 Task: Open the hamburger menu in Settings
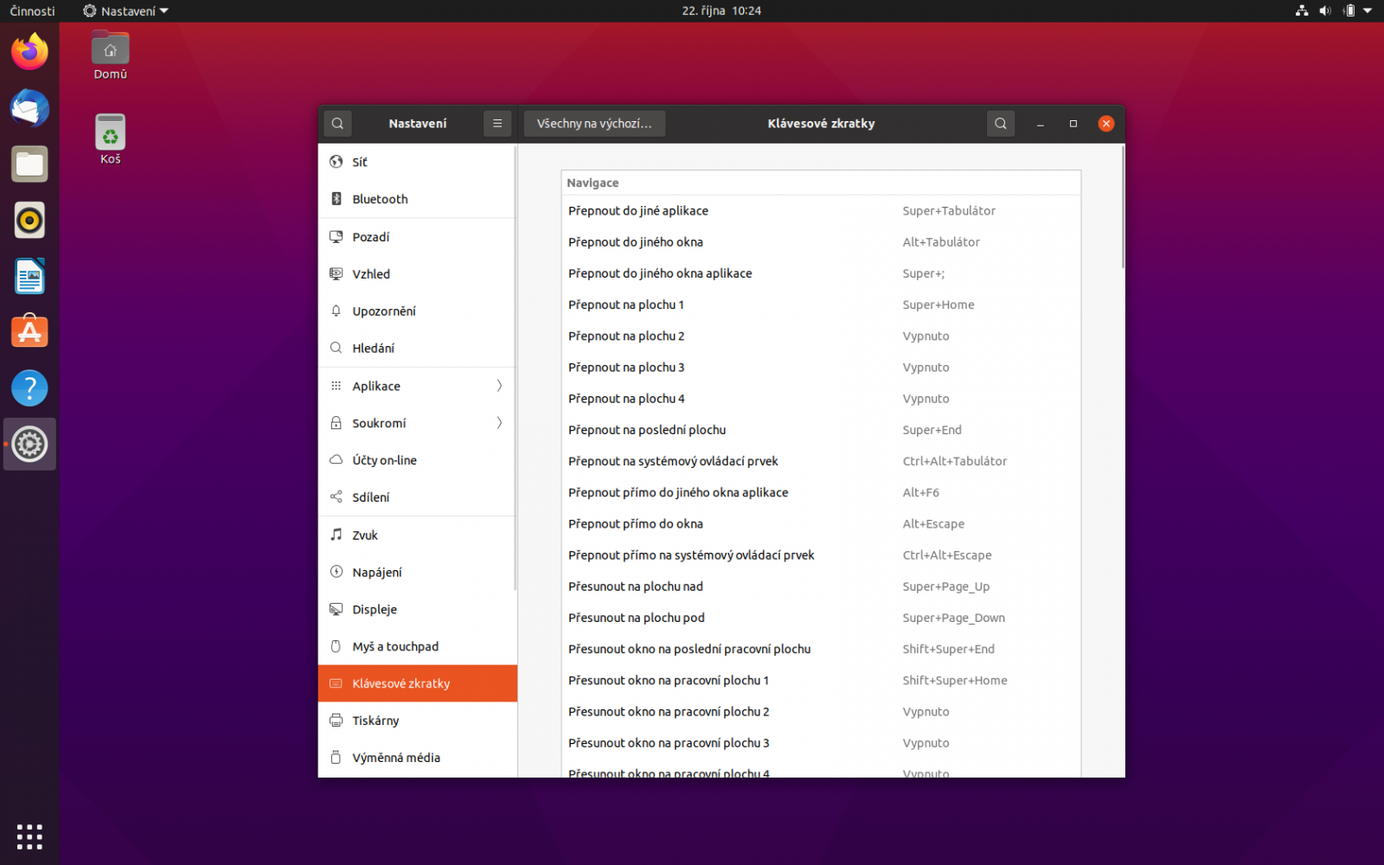497,123
